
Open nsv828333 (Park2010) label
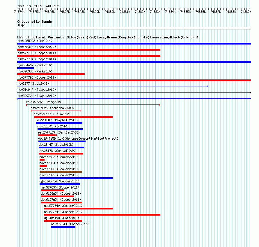click(x=35, y=71)
